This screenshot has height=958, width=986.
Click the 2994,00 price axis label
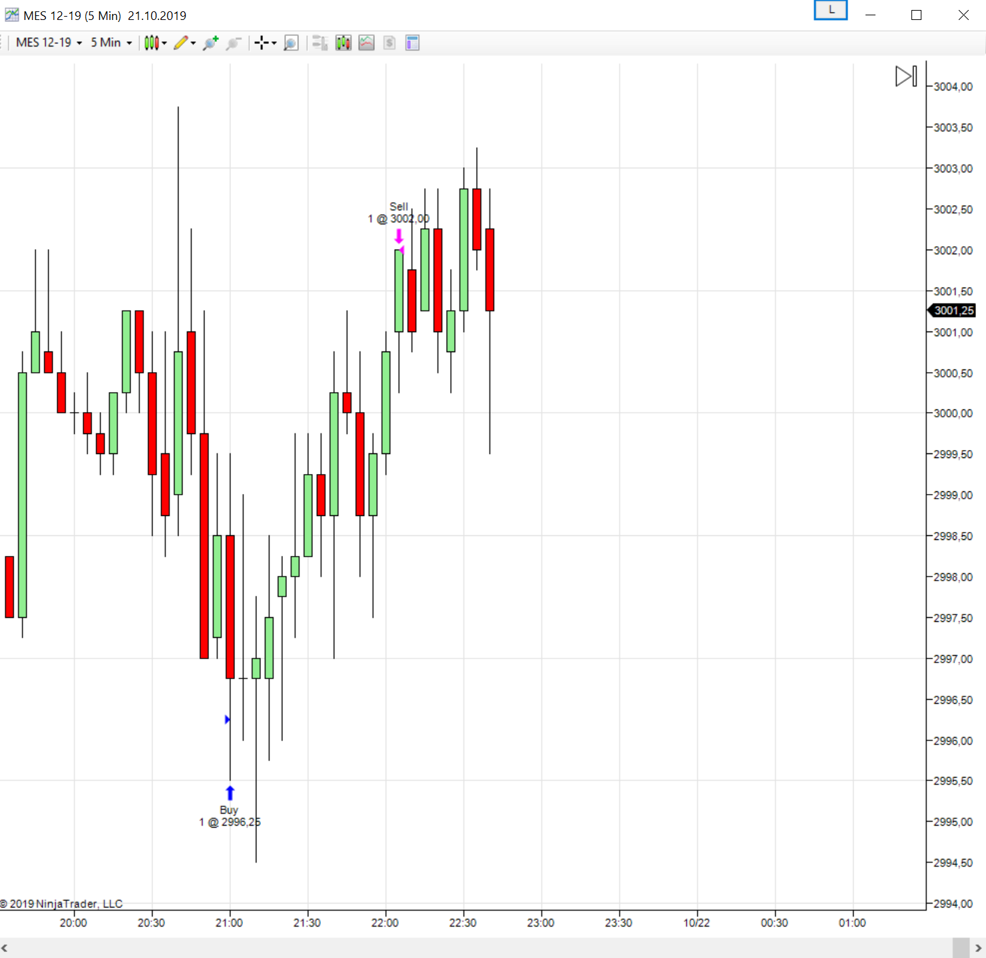[953, 903]
